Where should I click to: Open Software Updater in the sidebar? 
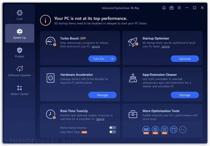[x=20, y=71]
